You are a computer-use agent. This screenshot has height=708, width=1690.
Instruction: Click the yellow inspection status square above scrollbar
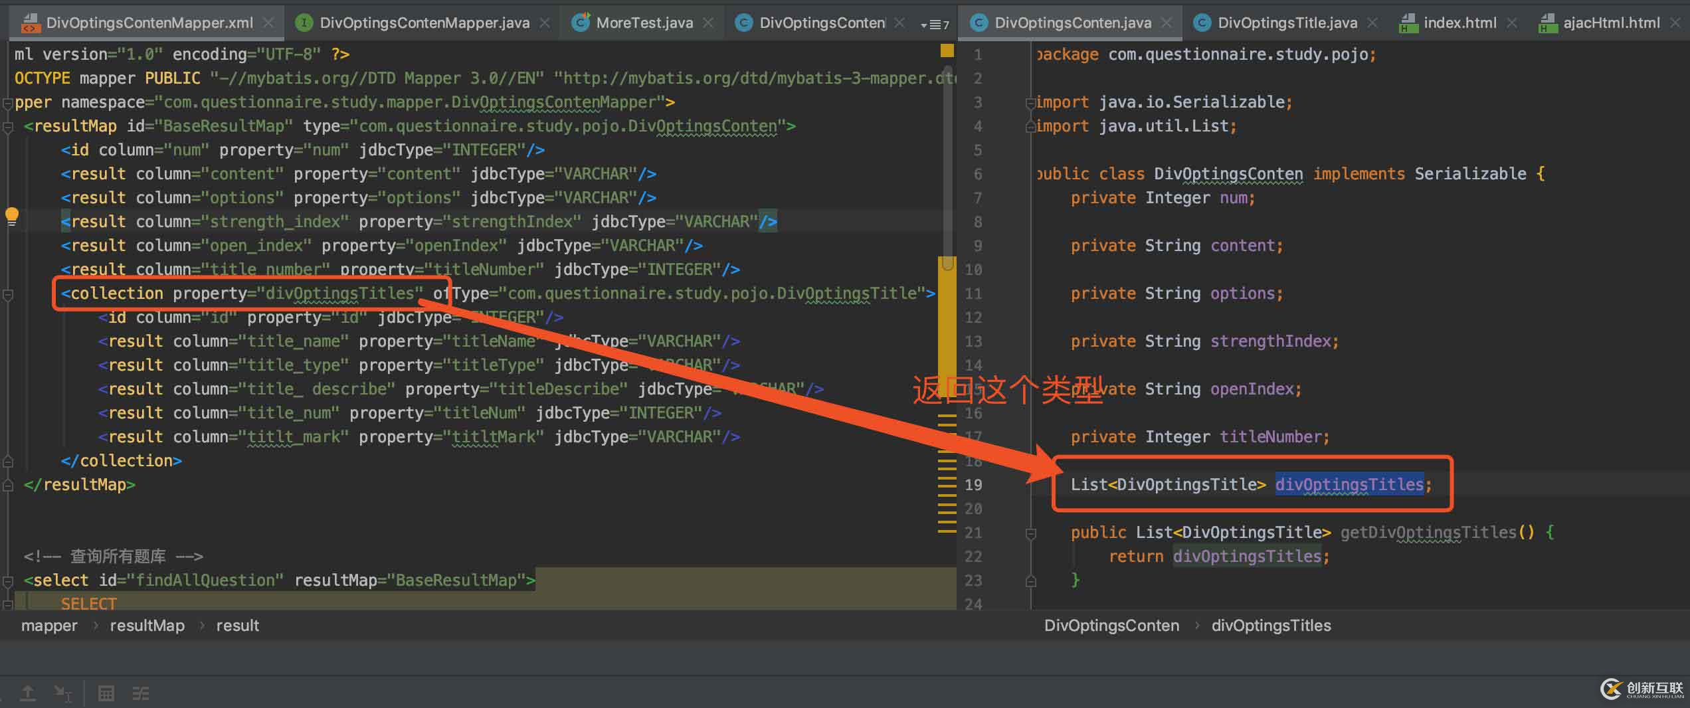click(947, 51)
